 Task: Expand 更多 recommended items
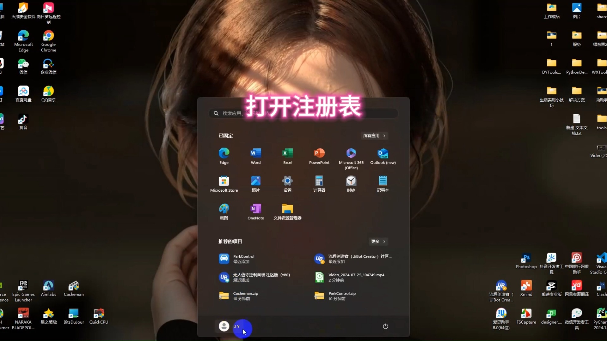click(377, 241)
